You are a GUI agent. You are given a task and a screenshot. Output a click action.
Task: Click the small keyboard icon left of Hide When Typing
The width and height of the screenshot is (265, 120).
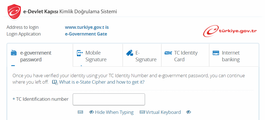[80, 112]
